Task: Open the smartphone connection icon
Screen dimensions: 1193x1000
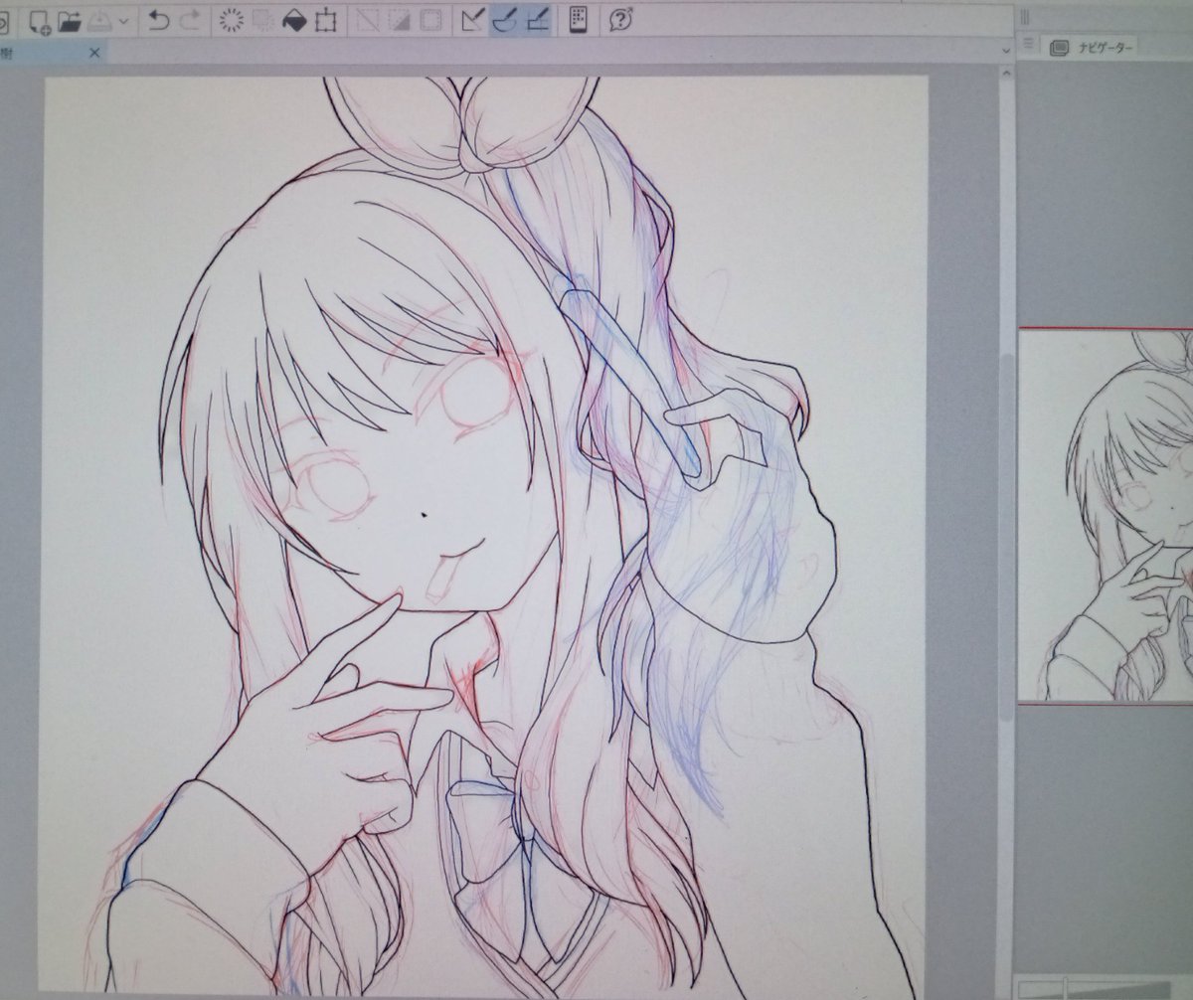Action: tap(578, 19)
